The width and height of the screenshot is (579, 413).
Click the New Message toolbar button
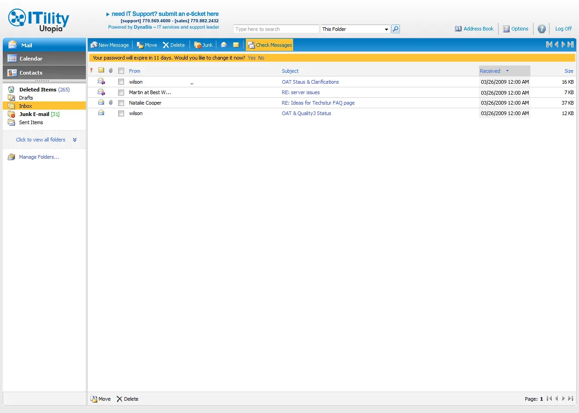pos(110,45)
